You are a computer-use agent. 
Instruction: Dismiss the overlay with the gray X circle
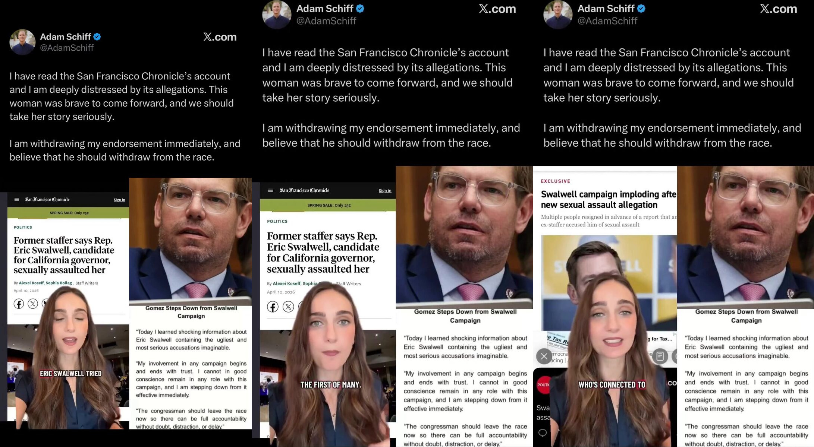[x=544, y=356]
